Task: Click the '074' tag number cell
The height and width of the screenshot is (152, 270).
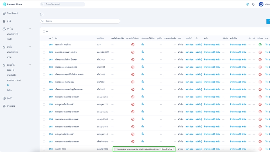Action: [99, 45]
